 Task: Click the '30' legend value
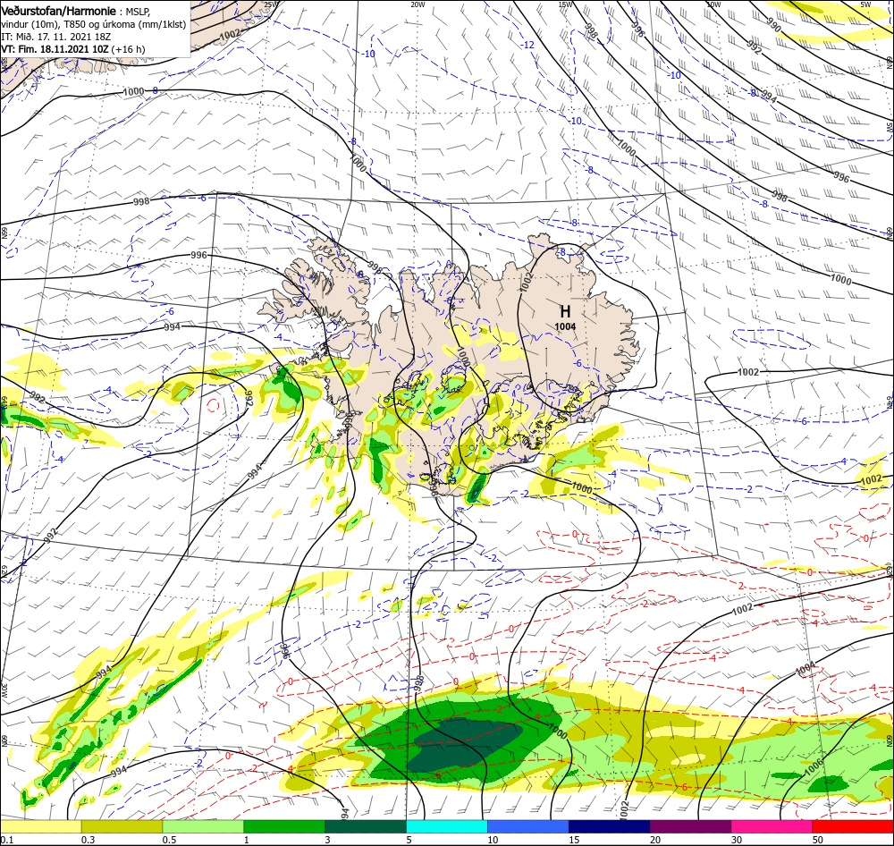pyautogui.click(x=737, y=839)
